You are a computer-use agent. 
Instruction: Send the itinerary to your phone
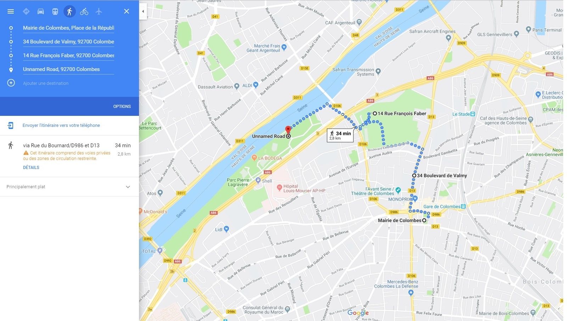pyautogui.click(x=61, y=125)
